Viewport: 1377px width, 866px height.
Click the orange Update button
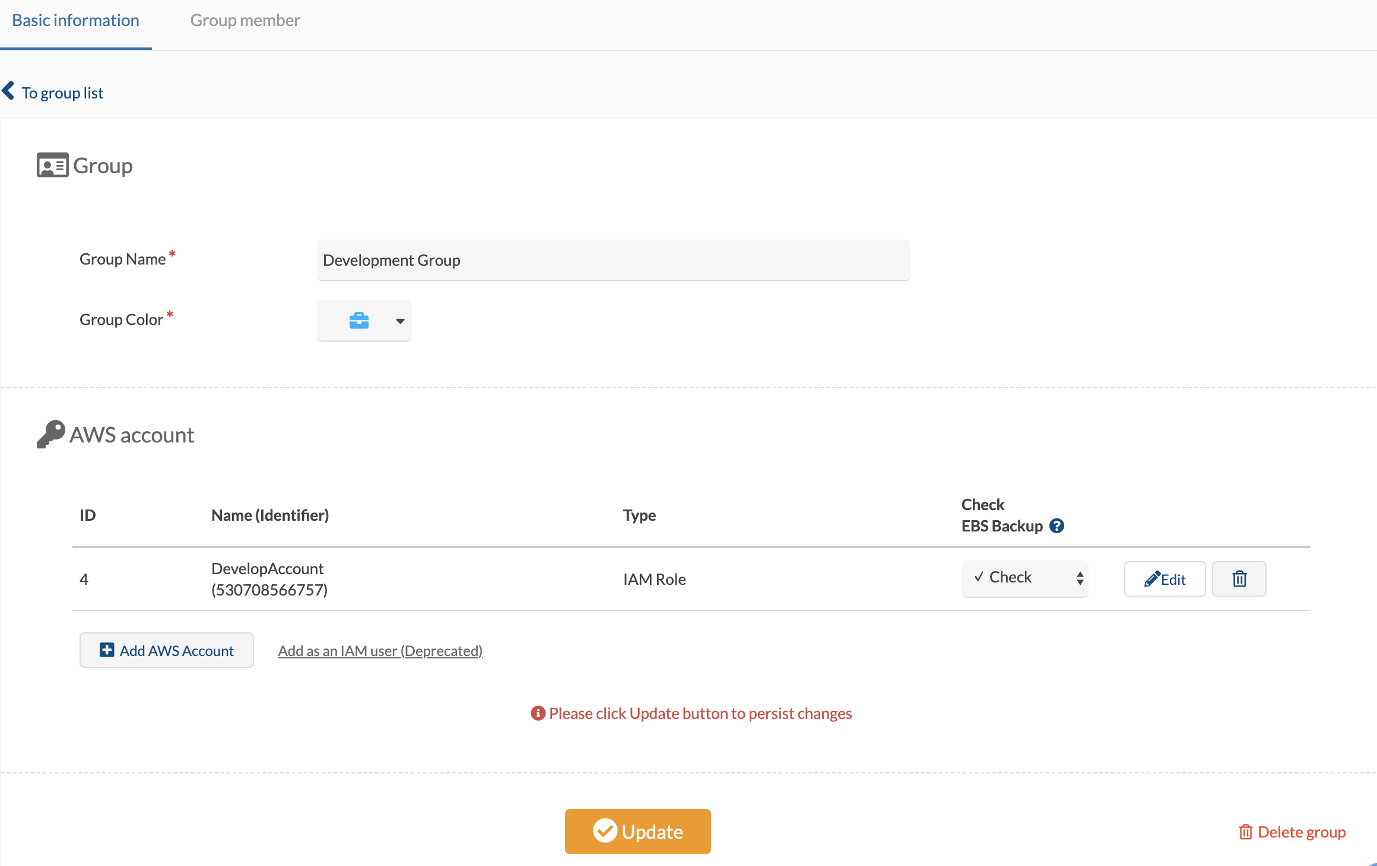[638, 832]
